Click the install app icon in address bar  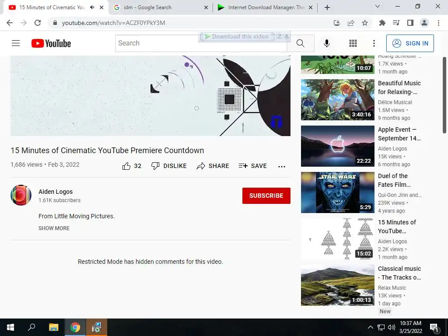(337, 23)
